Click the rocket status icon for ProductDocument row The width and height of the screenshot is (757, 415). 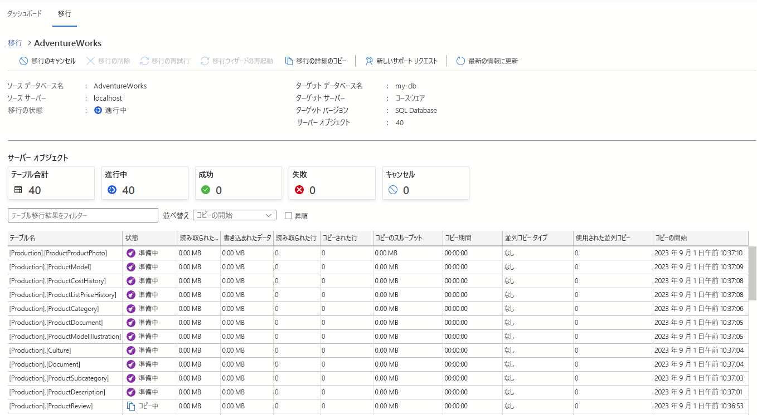click(x=131, y=323)
